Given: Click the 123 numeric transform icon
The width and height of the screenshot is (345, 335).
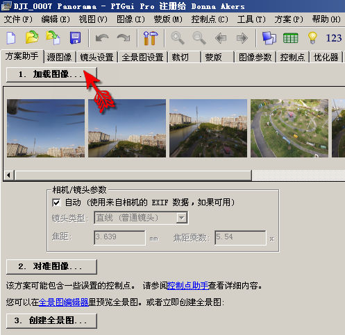Looking at the screenshot, I should pyautogui.click(x=334, y=38).
